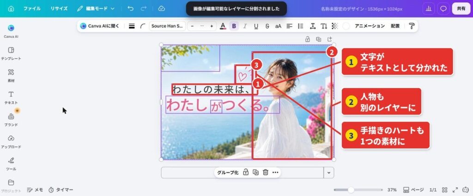The image size is (473, 196).
Task: Open the corner rounding option
Action: (143, 26)
